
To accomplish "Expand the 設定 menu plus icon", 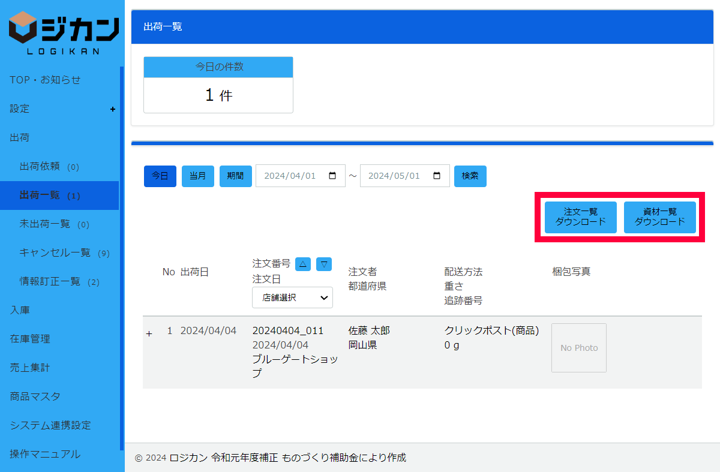I will click(x=112, y=109).
